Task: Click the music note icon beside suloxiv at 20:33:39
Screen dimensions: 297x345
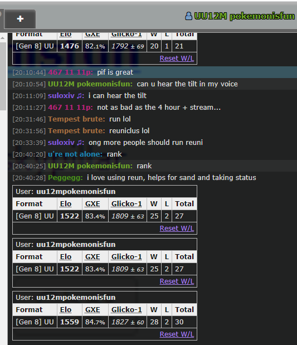Action: coord(80,143)
